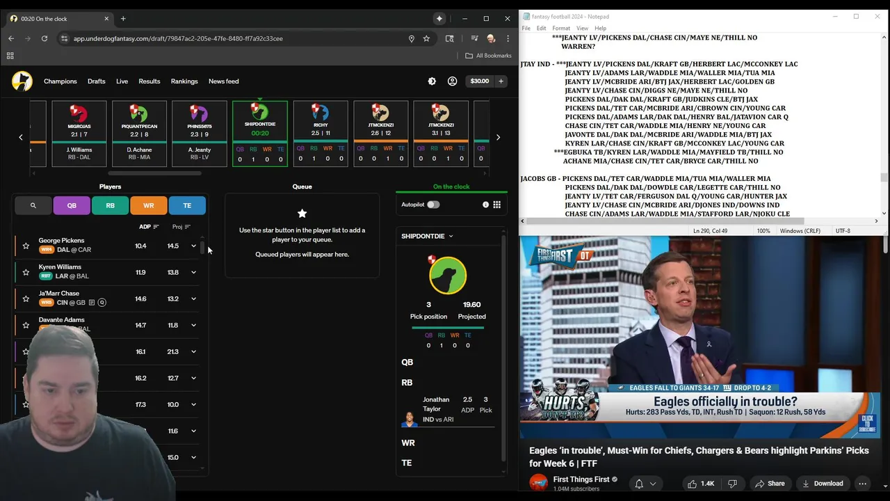
Task: Open the Rankings nav item
Action: (x=184, y=81)
